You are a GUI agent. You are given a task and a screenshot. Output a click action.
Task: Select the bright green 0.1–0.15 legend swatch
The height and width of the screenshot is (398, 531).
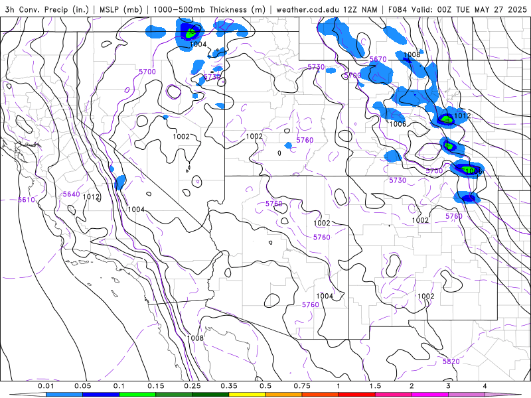(x=137, y=394)
